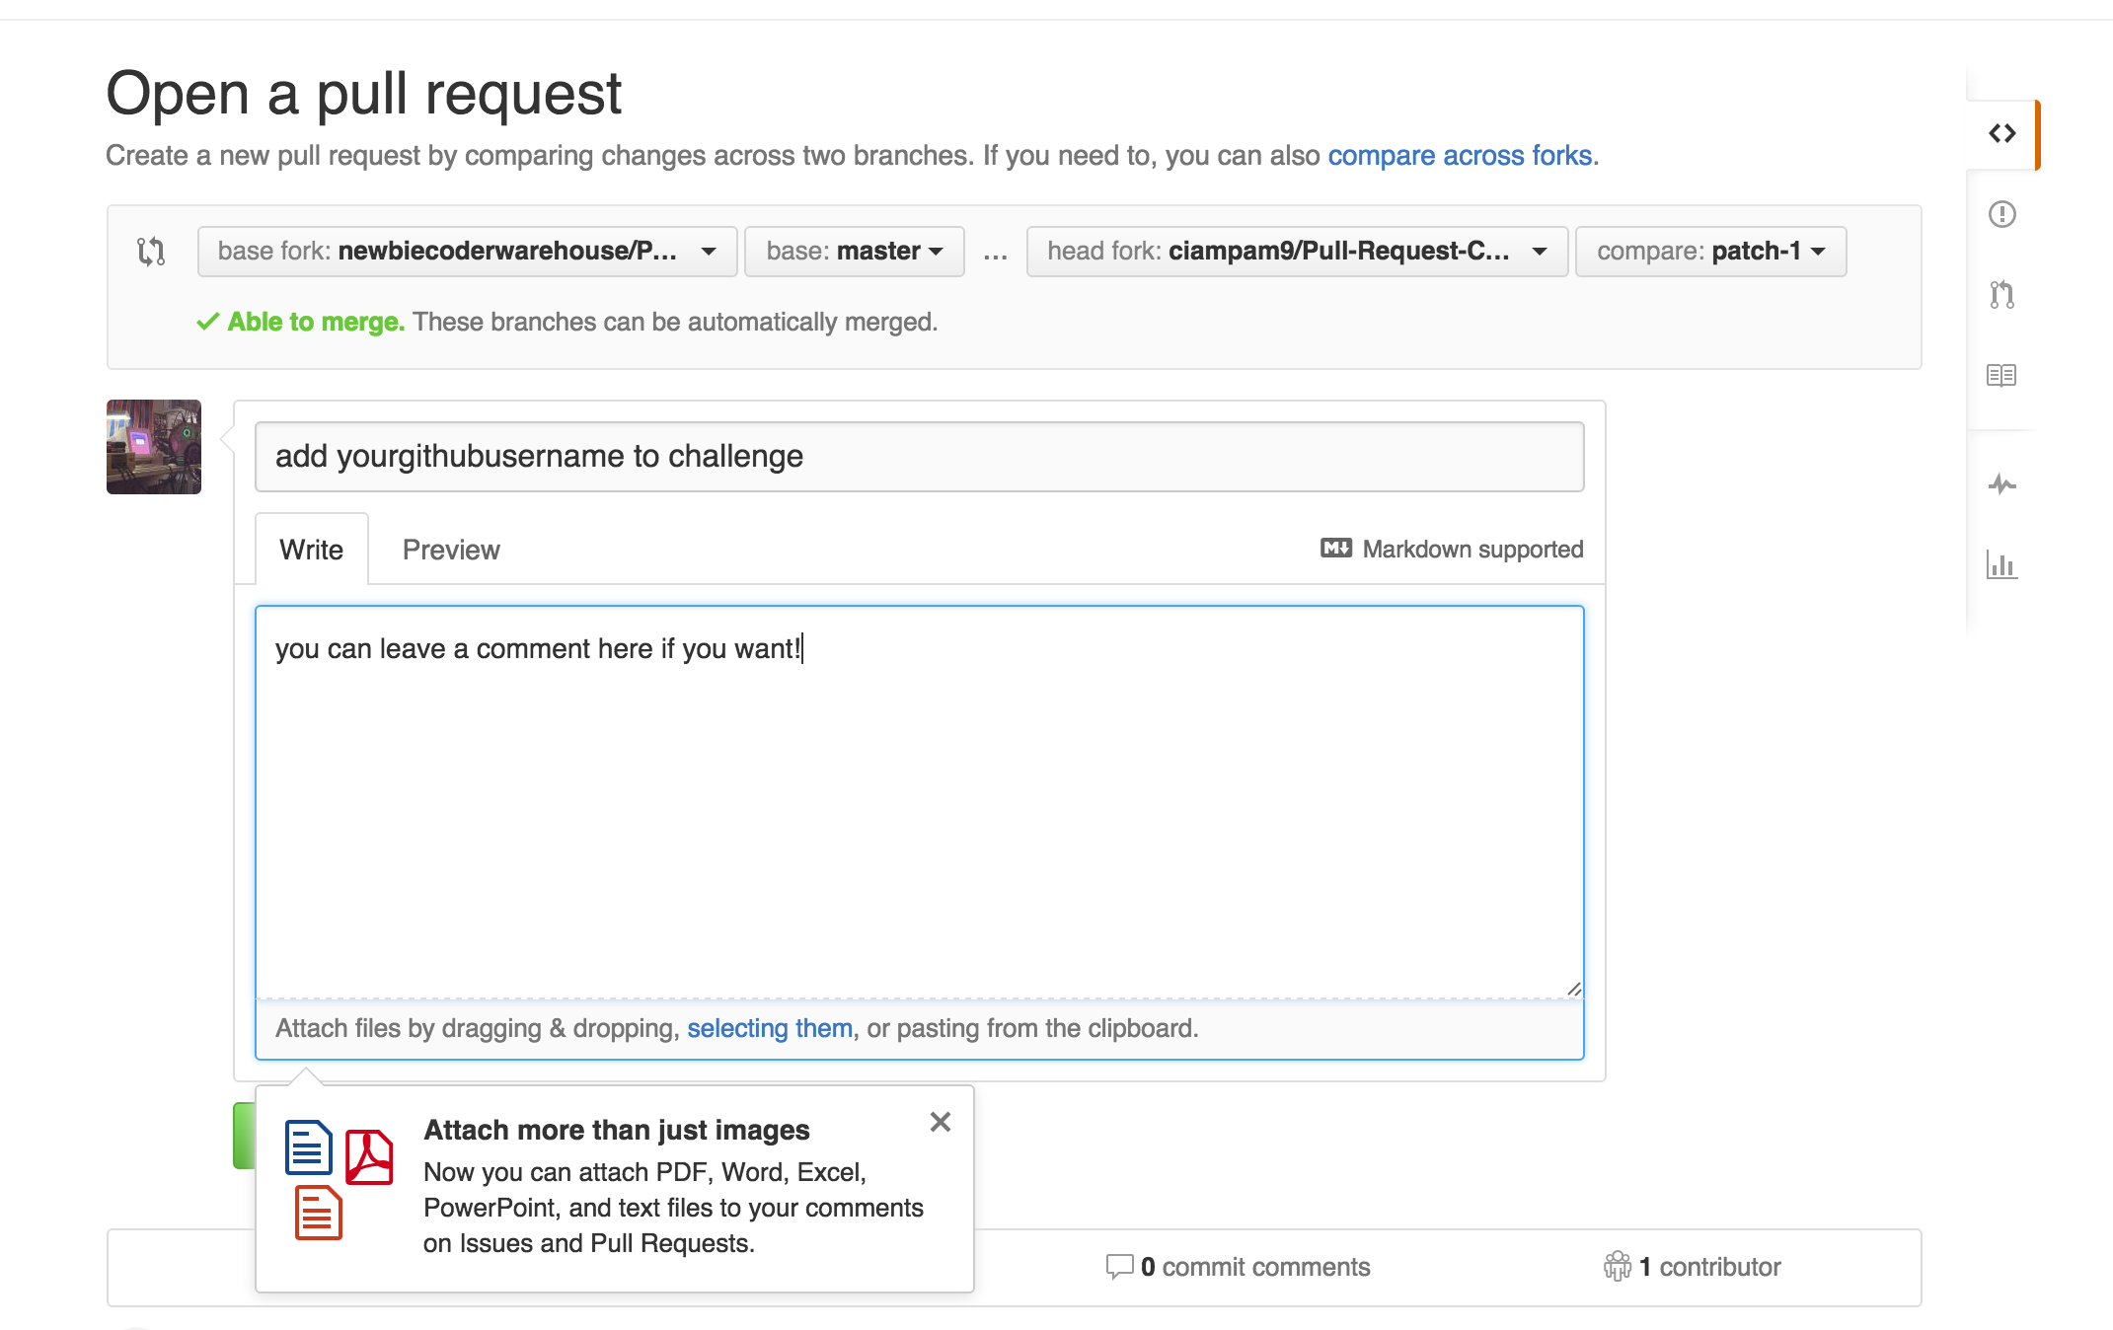Screen dimensions: 2113x1330
Task: Click the switch branches compare icon
Action: click(151, 252)
